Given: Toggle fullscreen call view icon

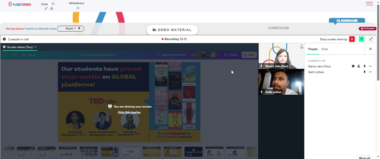Looking at the screenshot, I should [x=371, y=39].
